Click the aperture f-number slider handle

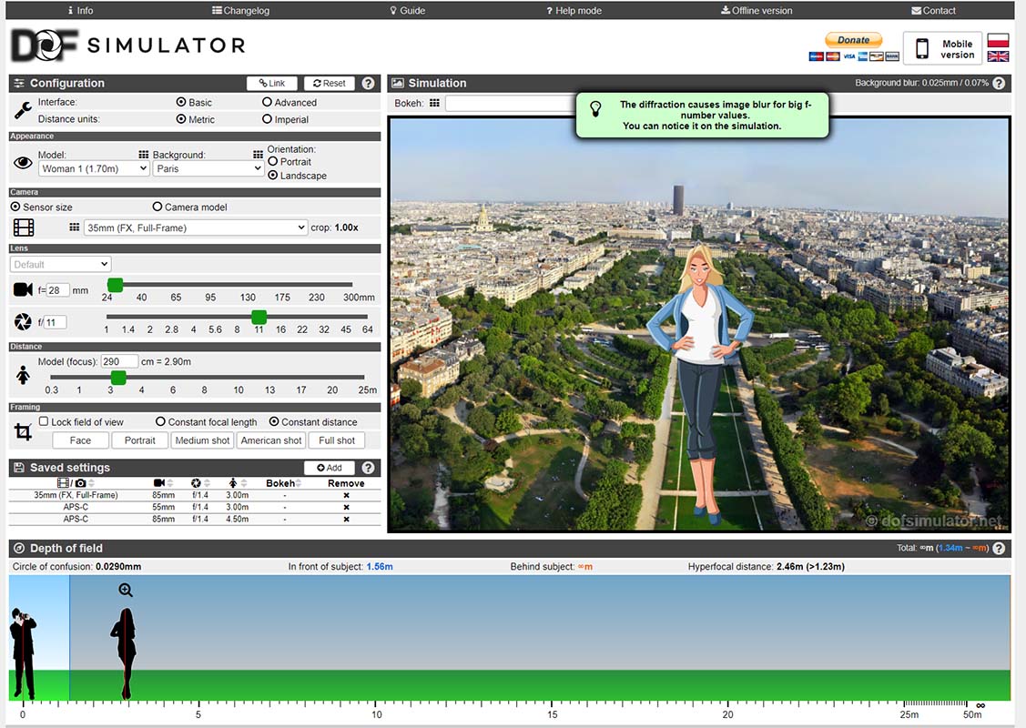click(259, 317)
